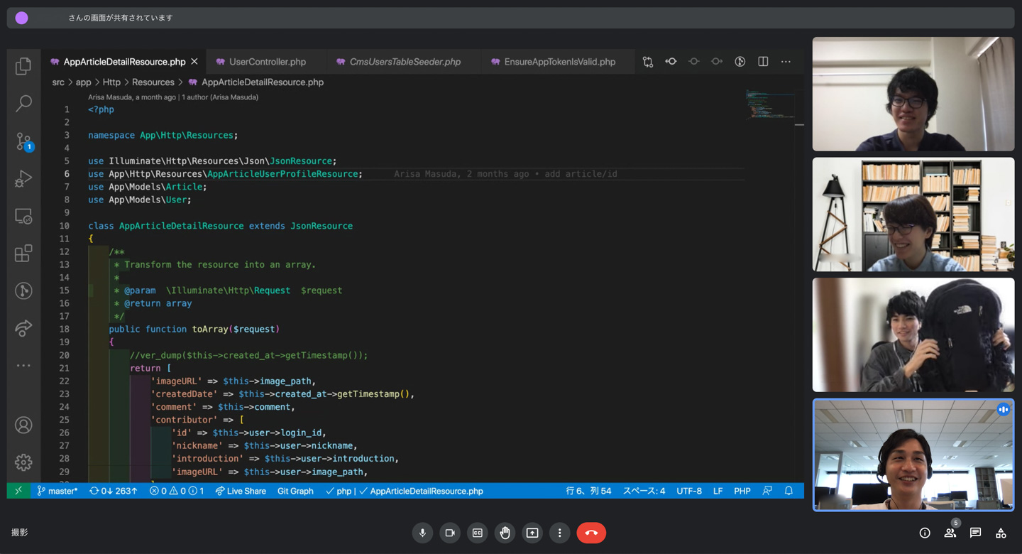Toggle the microphone in meeting controls
1022x554 pixels.
click(x=422, y=533)
